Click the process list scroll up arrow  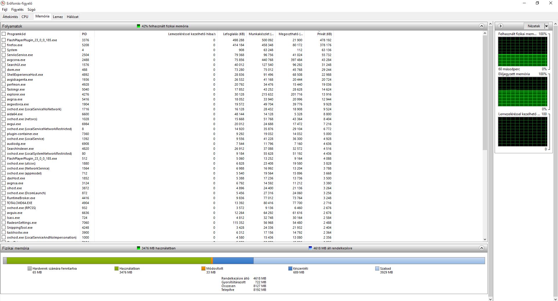pyautogui.click(x=485, y=33)
